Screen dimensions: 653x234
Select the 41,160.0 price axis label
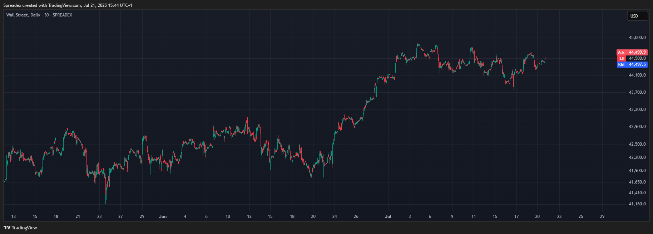point(637,204)
